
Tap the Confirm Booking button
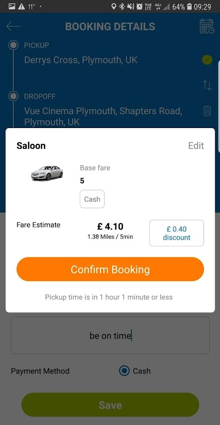click(x=110, y=269)
